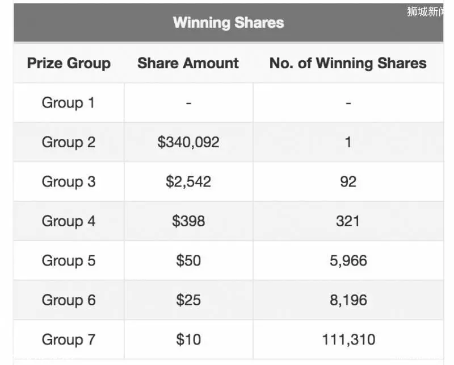
Task: Select the Group 1 row label
Action: pos(68,103)
